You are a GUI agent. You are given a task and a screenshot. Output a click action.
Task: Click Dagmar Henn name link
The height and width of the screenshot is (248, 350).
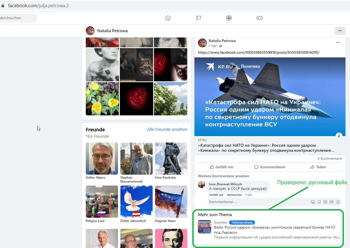pyautogui.click(x=165, y=221)
